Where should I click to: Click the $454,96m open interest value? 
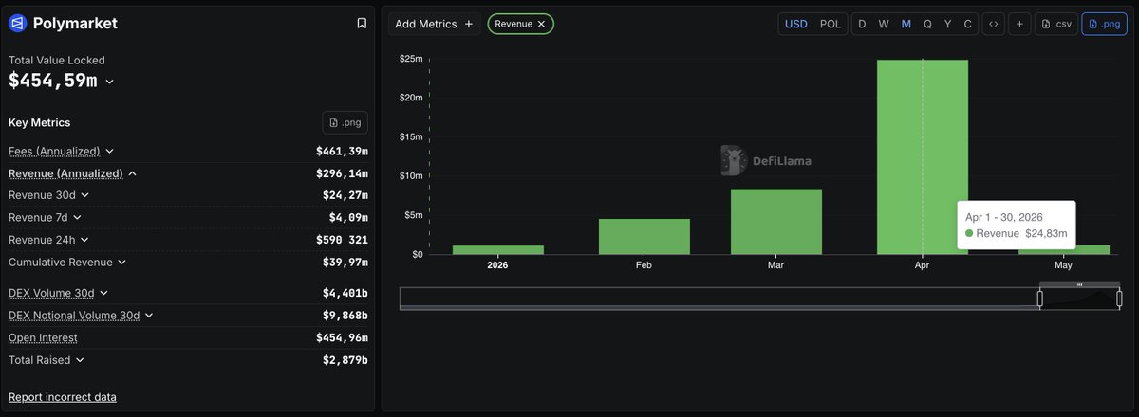[x=342, y=337]
